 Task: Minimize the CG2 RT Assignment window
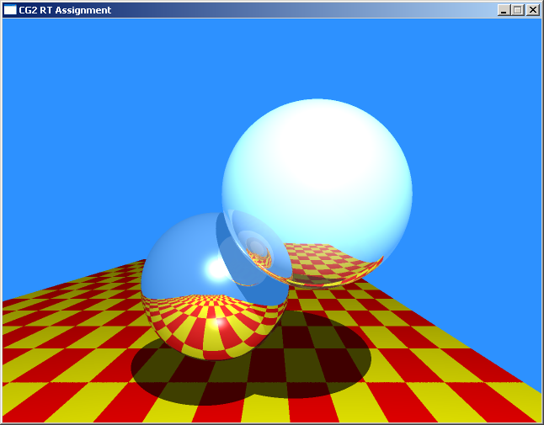[504, 10]
